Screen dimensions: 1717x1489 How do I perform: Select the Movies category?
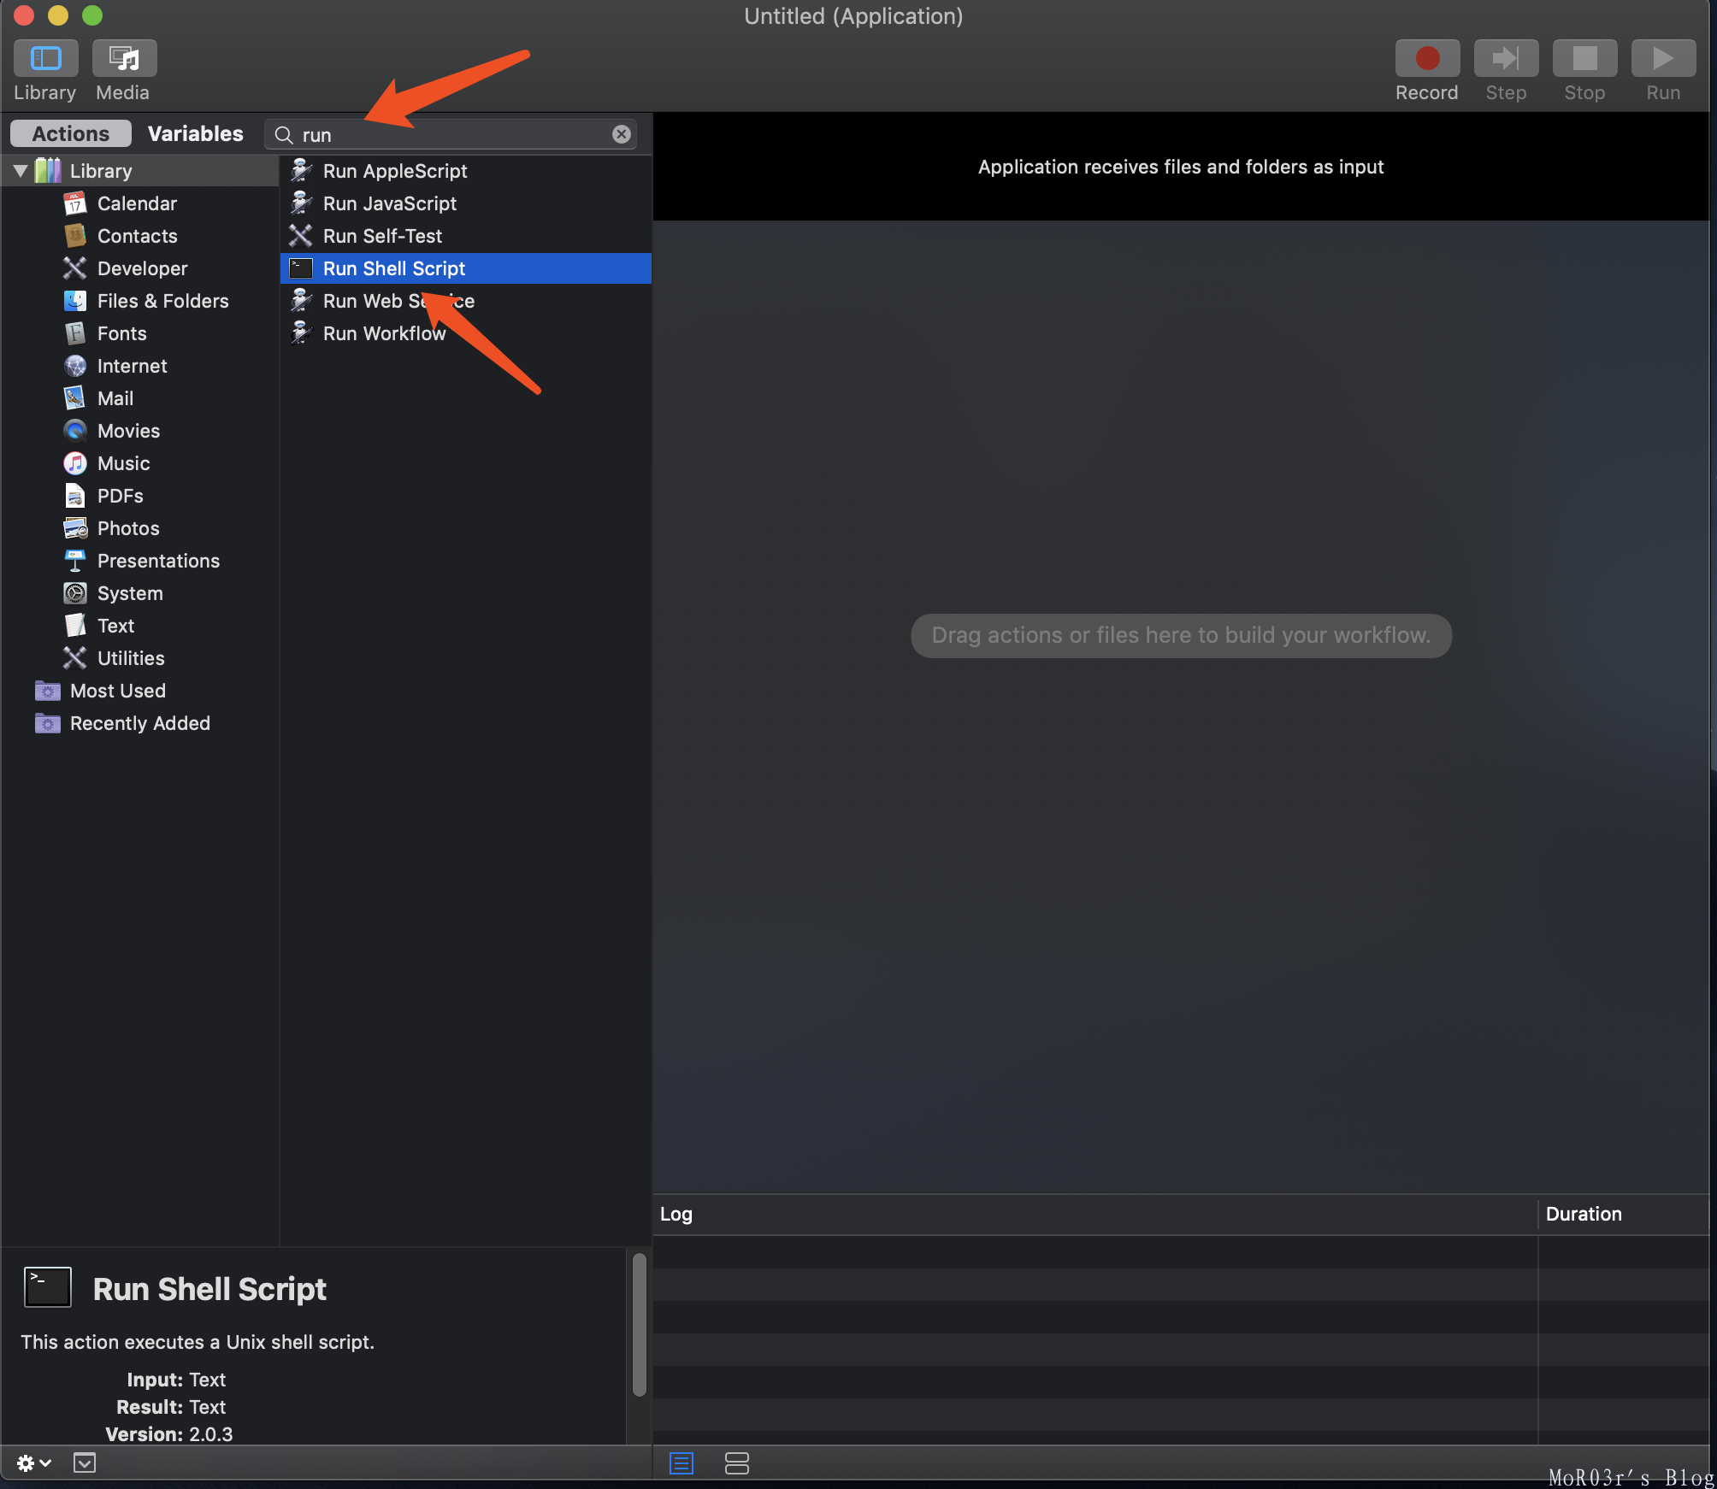[x=140, y=431]
